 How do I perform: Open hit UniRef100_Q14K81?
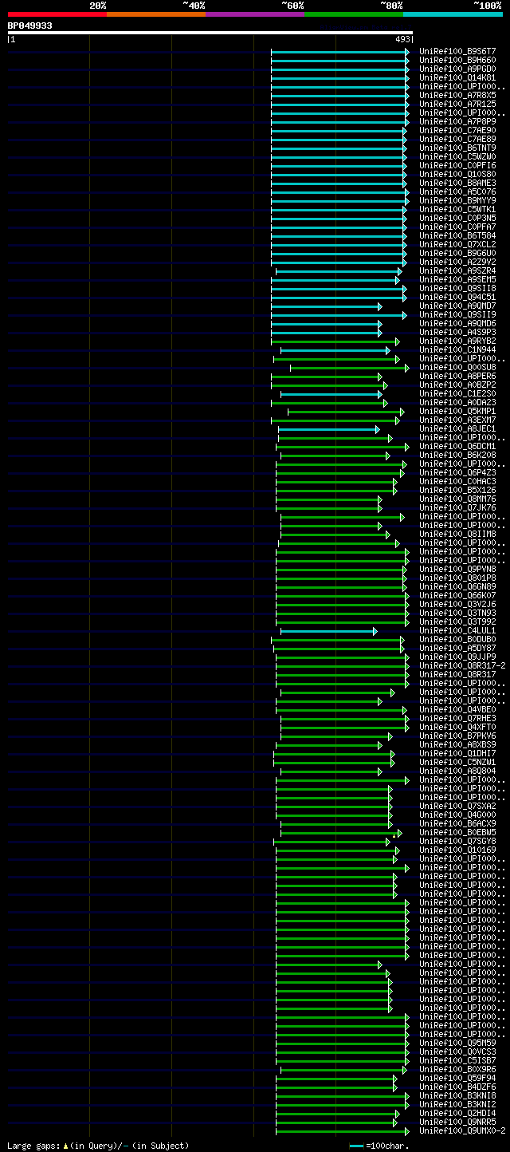[x=457, y=77]
